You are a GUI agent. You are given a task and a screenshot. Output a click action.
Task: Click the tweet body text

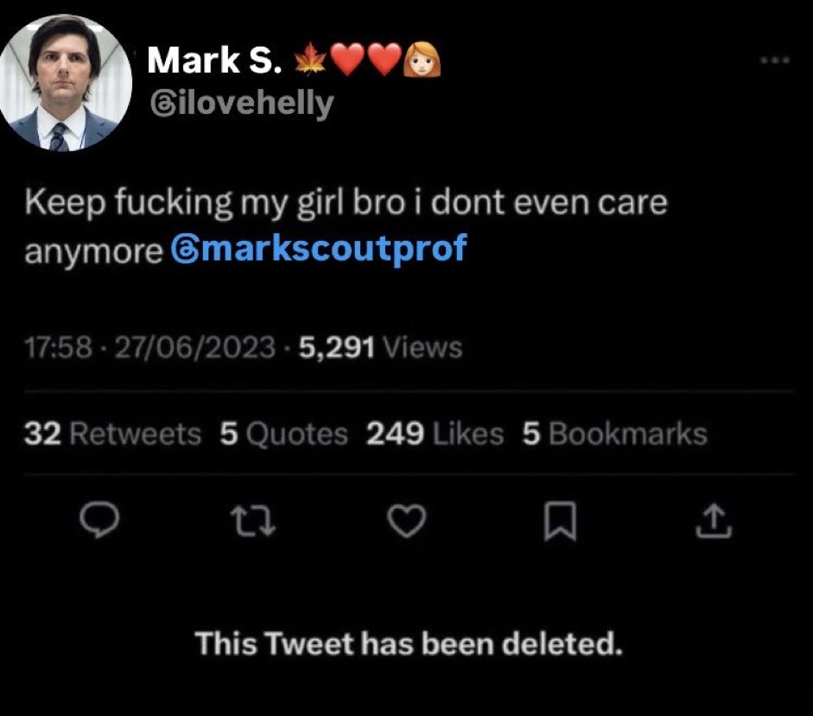tap(346, 204)
